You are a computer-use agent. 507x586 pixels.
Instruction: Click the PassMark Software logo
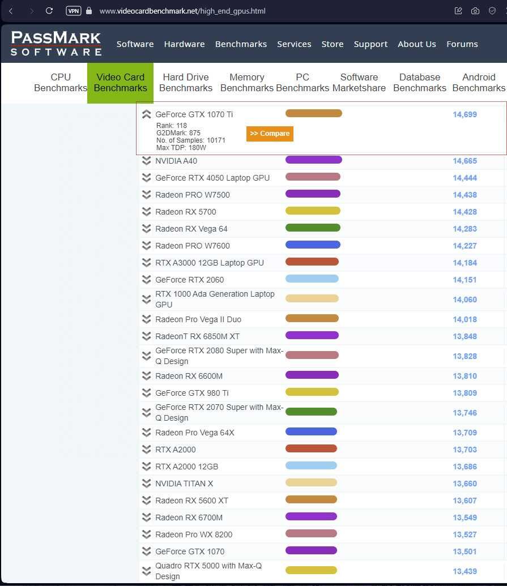click(x=56, y=44)
